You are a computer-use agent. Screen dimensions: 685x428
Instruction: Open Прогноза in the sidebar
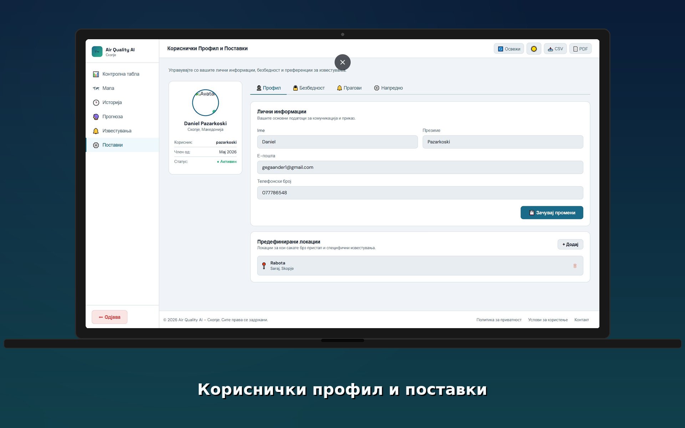[122, 117]
